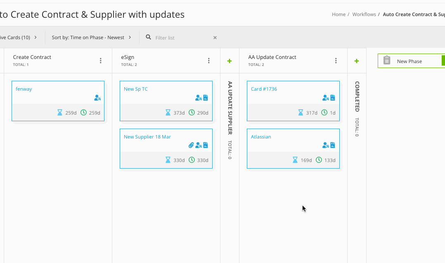Screen dimensions: 445x263
Task: Click the 317d value on Card #1736
Action: [x=312, y=113]
